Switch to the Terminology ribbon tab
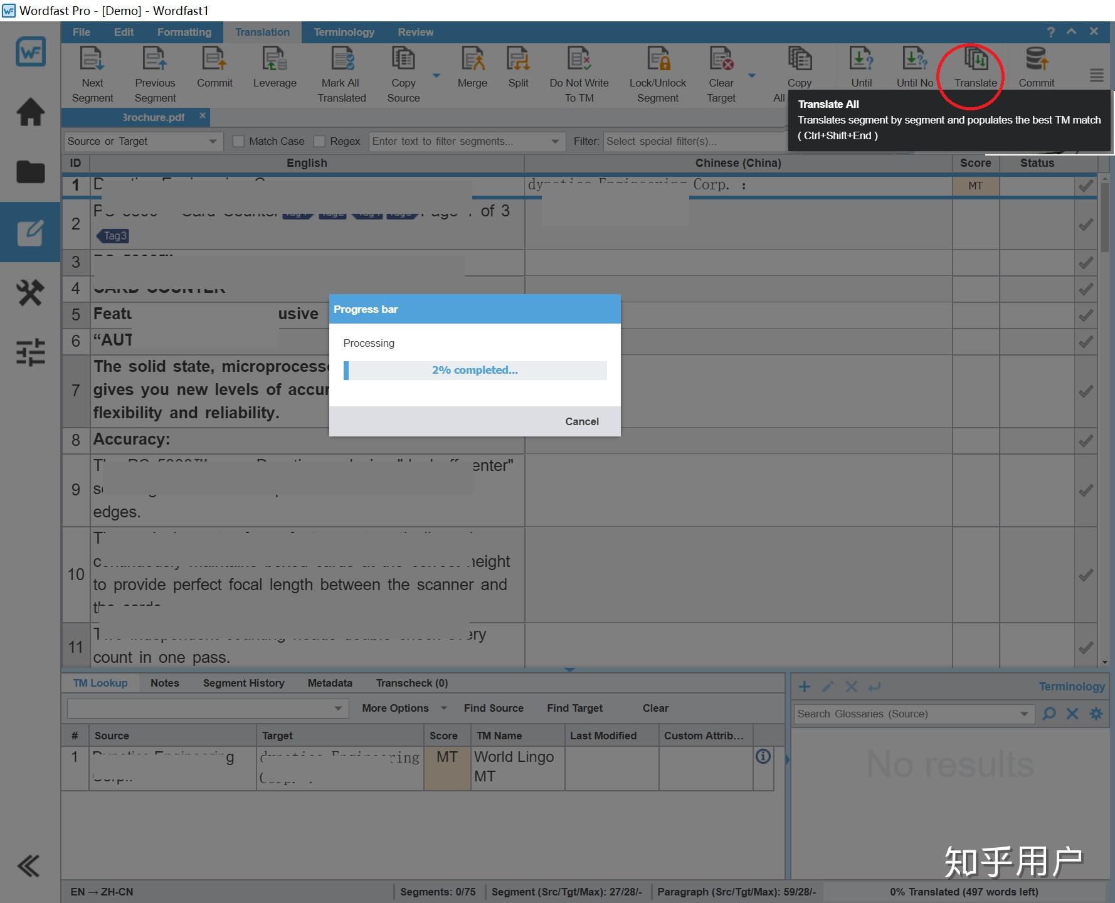The width and height of the screenshot is (1115, 903). (344, 32)
